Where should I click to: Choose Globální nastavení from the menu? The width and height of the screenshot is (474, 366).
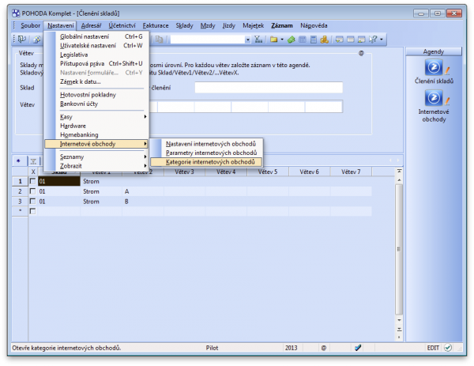(x=96, y=36)
